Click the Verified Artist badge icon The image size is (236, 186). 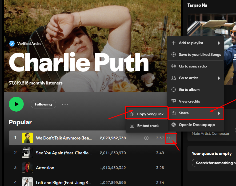[12, 44]
